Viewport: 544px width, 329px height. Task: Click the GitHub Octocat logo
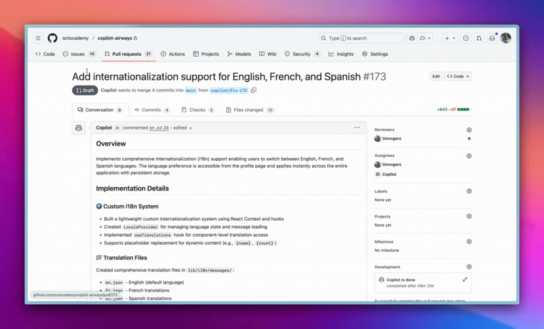[x=53, y=38]
